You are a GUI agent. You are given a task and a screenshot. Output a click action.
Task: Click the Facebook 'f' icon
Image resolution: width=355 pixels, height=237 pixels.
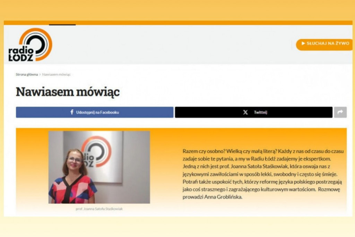tap(72, 112)
